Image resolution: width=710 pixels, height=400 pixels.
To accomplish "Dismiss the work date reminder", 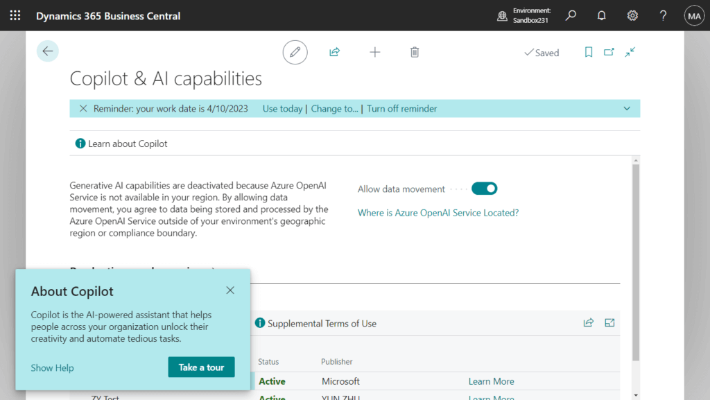I will [83, 109].
